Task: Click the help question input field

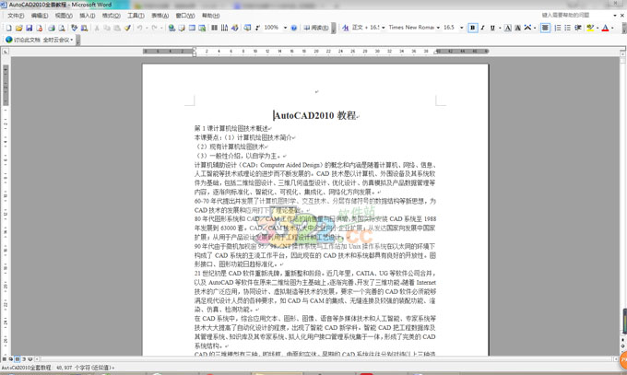Action: click(575, 15)
